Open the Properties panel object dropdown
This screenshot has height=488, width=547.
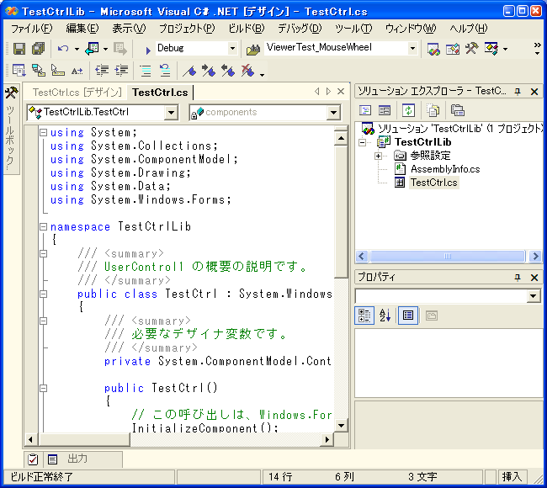(x=533, y=296)
